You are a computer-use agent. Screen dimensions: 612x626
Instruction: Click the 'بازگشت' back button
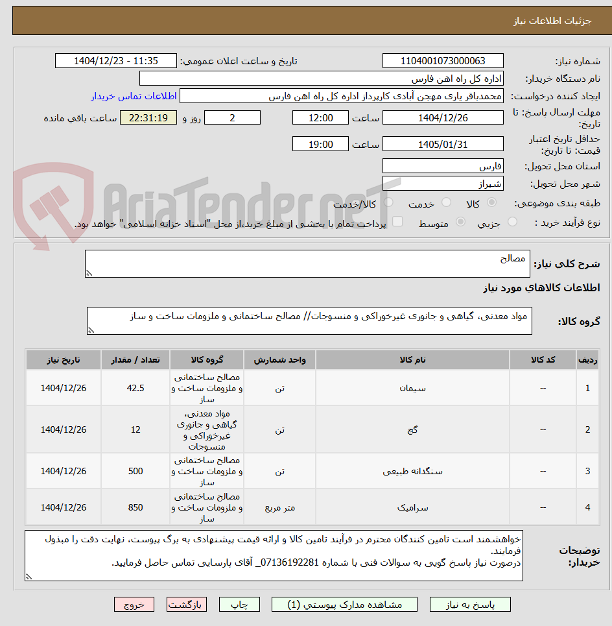(186, 605)
